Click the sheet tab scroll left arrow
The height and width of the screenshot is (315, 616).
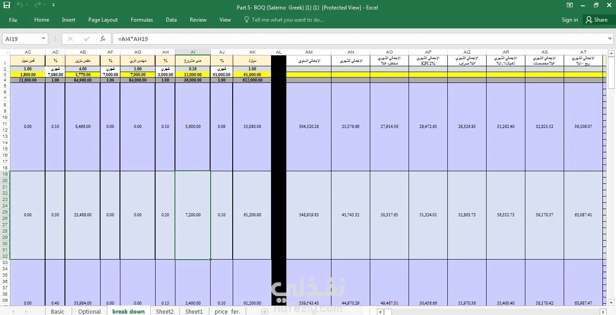pyautogui.click(x=13, y=311)
